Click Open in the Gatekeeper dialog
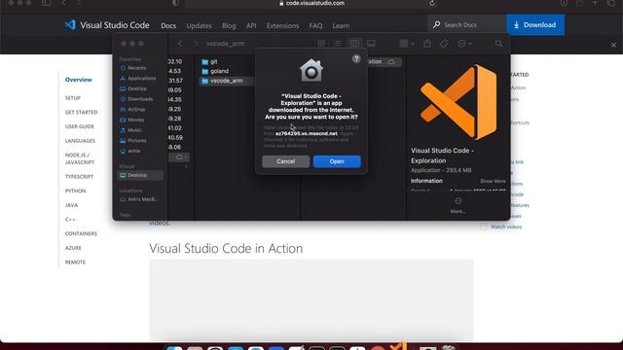Screen dimensions: 623x350 337,161
